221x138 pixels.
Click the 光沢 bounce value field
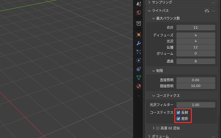(x=196, y=41)
